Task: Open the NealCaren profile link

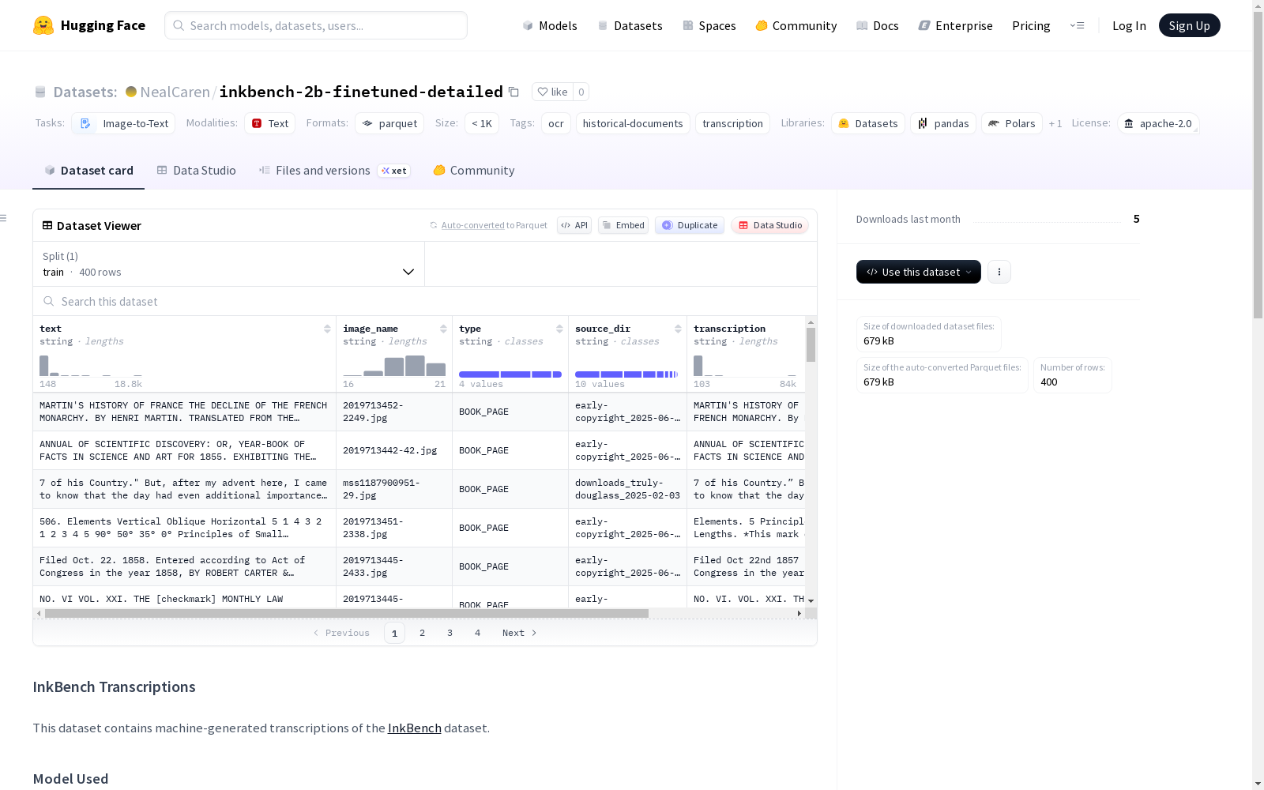Action: point(175,92)
